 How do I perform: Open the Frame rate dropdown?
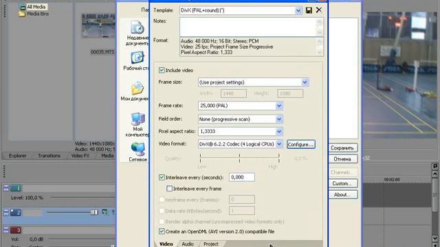(x=278, y=106)
